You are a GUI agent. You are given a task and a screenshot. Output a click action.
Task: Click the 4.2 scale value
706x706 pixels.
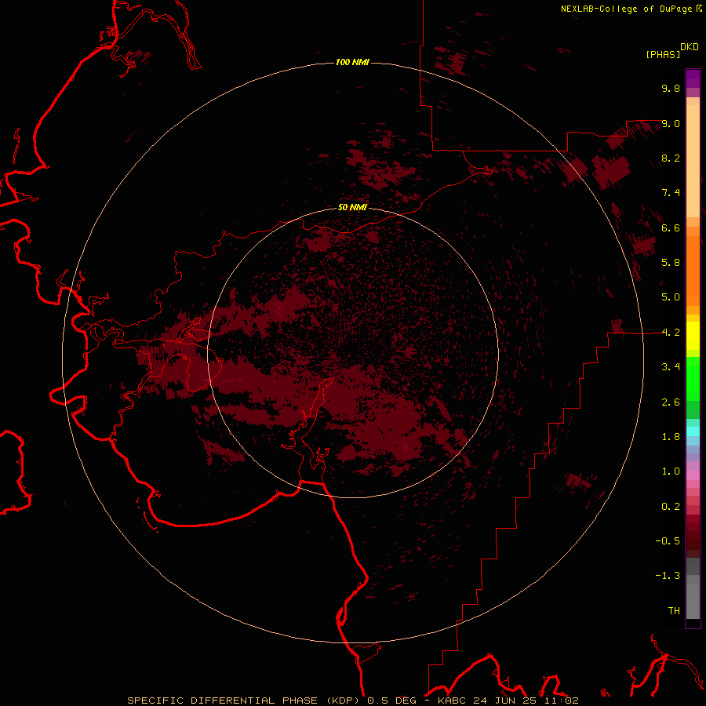671,333
